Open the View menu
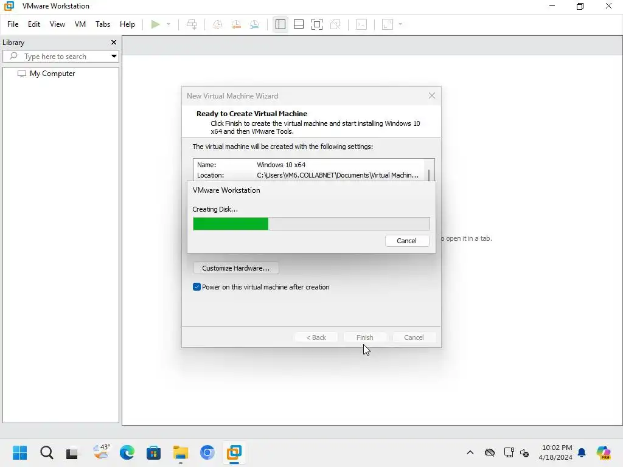623x467 pixels. [57, 24]
